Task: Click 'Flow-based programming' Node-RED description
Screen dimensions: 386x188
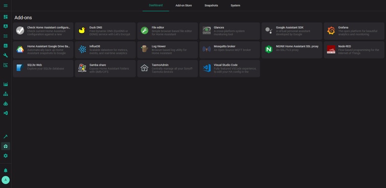Action: 358,52
